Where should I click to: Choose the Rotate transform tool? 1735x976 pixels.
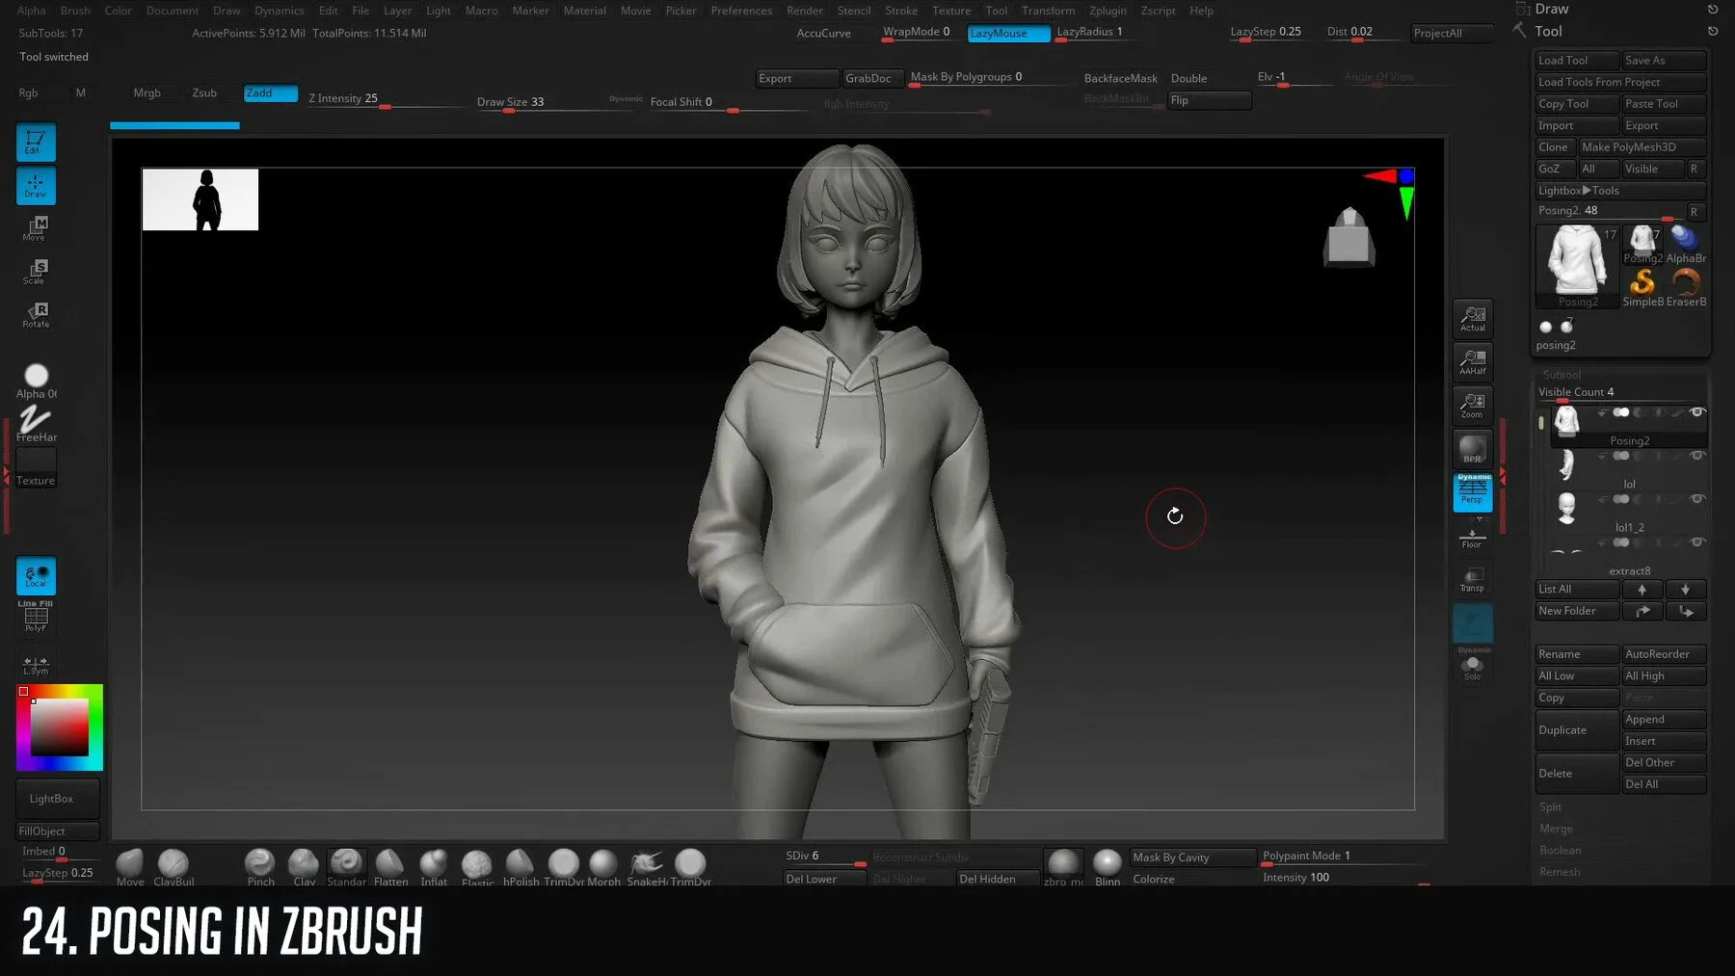coord(36,315)
